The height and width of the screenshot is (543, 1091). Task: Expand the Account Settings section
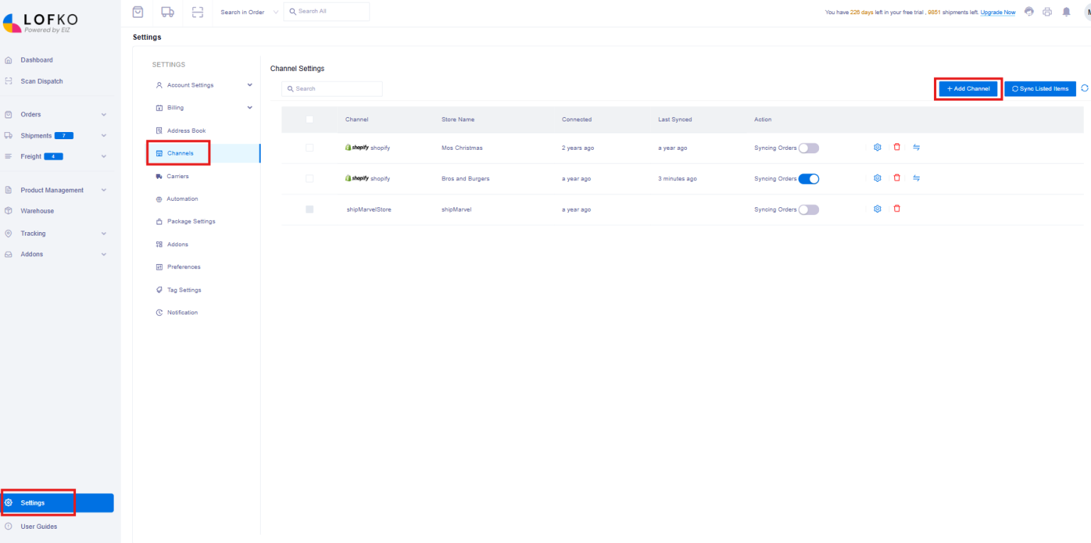(202, 84)
